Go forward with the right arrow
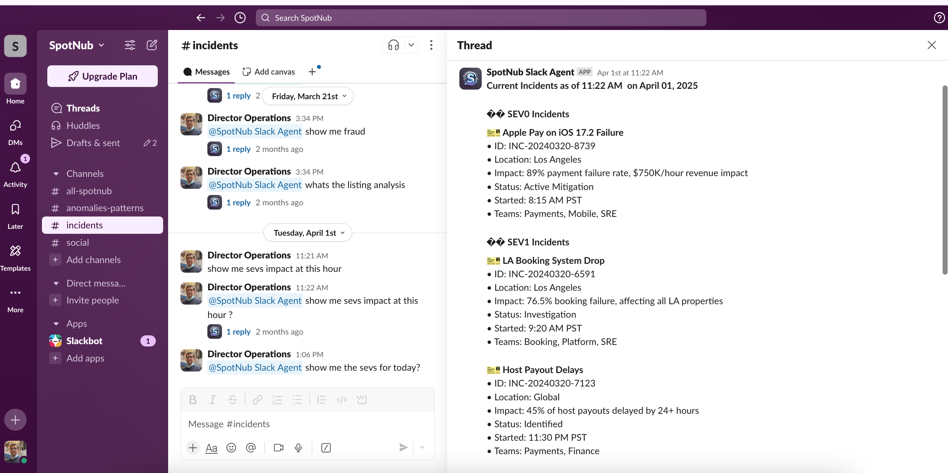The height and width of the screenshot is (473, 948). 220,18
